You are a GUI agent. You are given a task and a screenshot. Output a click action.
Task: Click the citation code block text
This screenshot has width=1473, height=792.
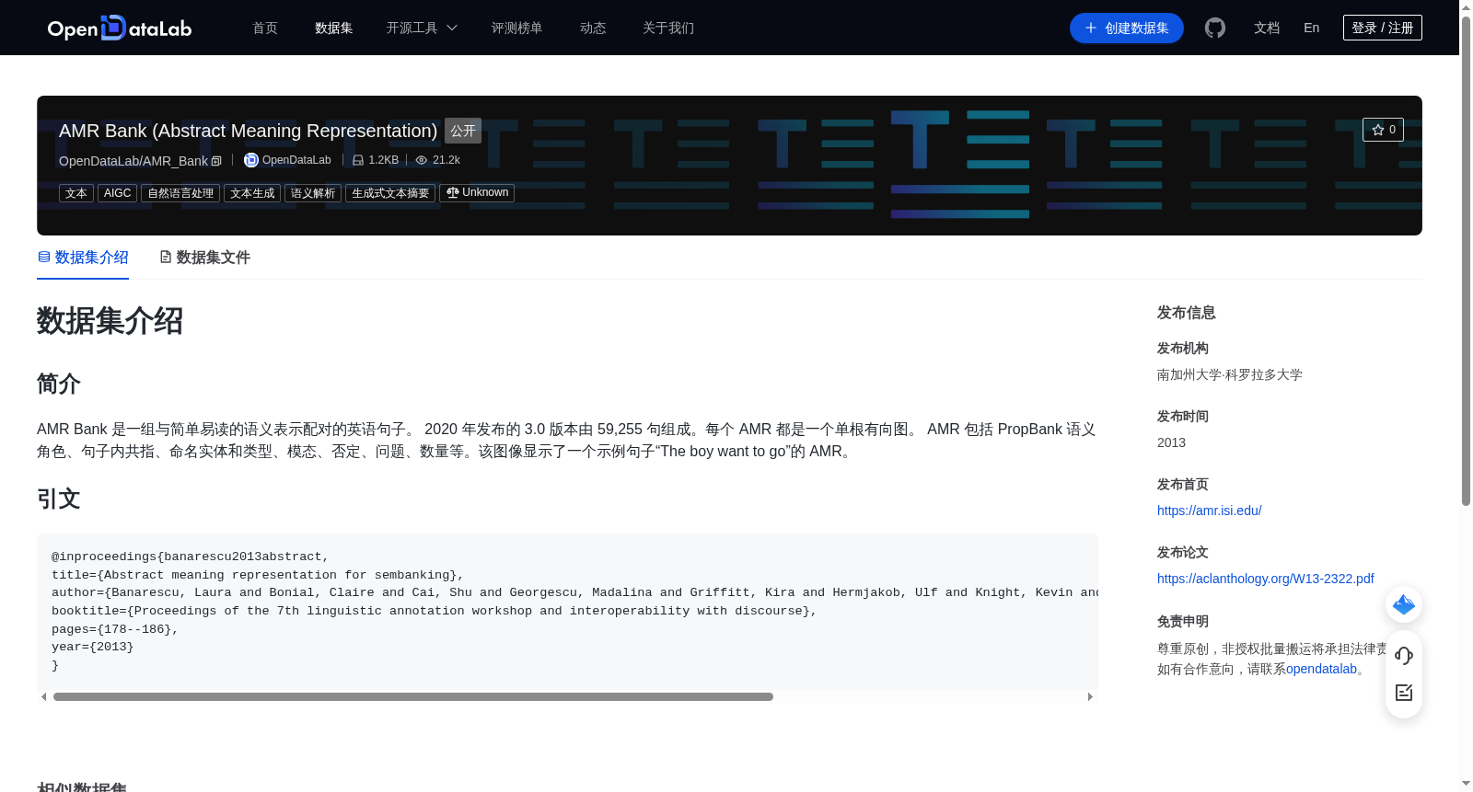(x=567, y=611)
